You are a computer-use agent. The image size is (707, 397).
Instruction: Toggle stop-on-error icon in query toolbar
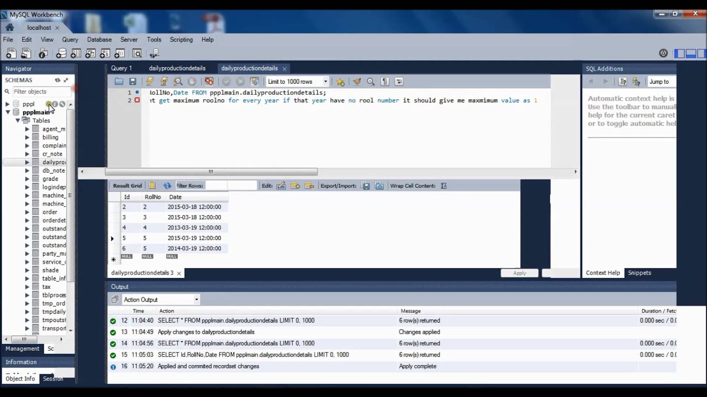[209, 82]
